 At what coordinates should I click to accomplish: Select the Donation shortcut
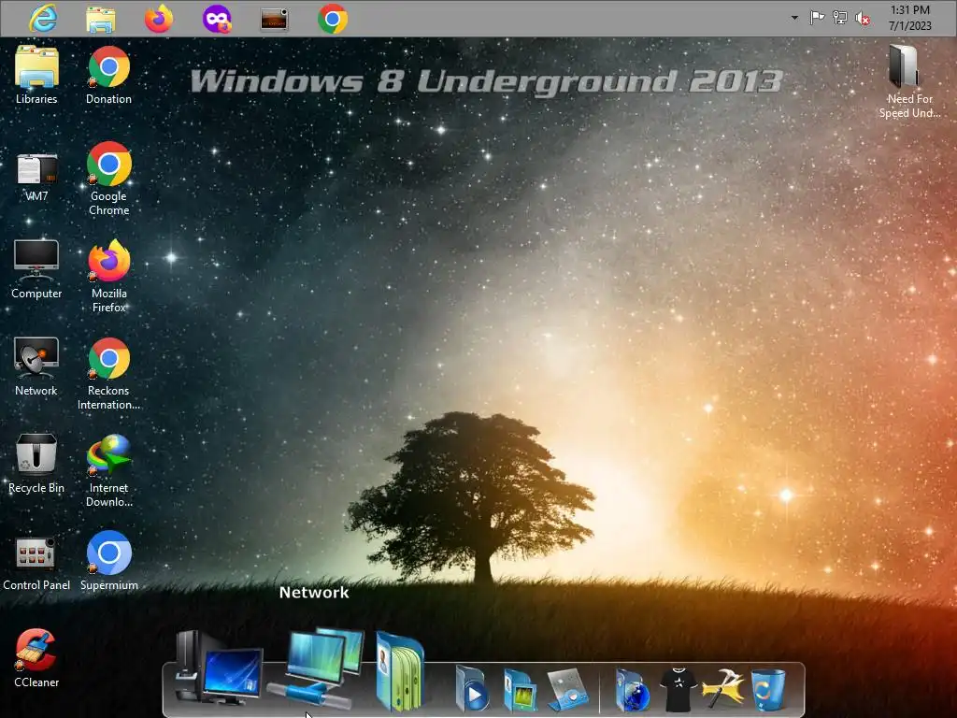click(x=108, y=75)
